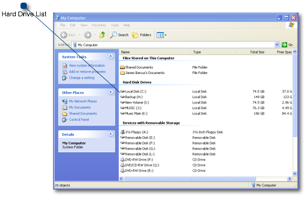The height and width of the screenshot is (199, 308).
Task: Open Shared Documents link in Other Places
Action: click(x=83, y=113)
